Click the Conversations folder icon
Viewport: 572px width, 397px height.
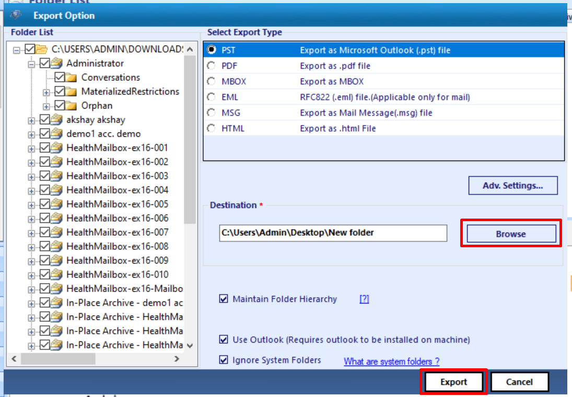[x=73, y=78]
